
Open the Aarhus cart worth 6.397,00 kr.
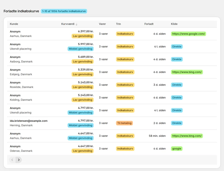coord(112,34)
